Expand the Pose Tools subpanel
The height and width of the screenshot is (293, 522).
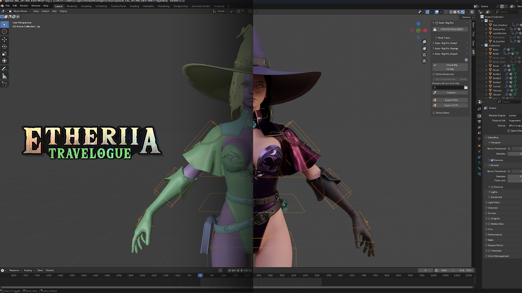pos(443,38)
